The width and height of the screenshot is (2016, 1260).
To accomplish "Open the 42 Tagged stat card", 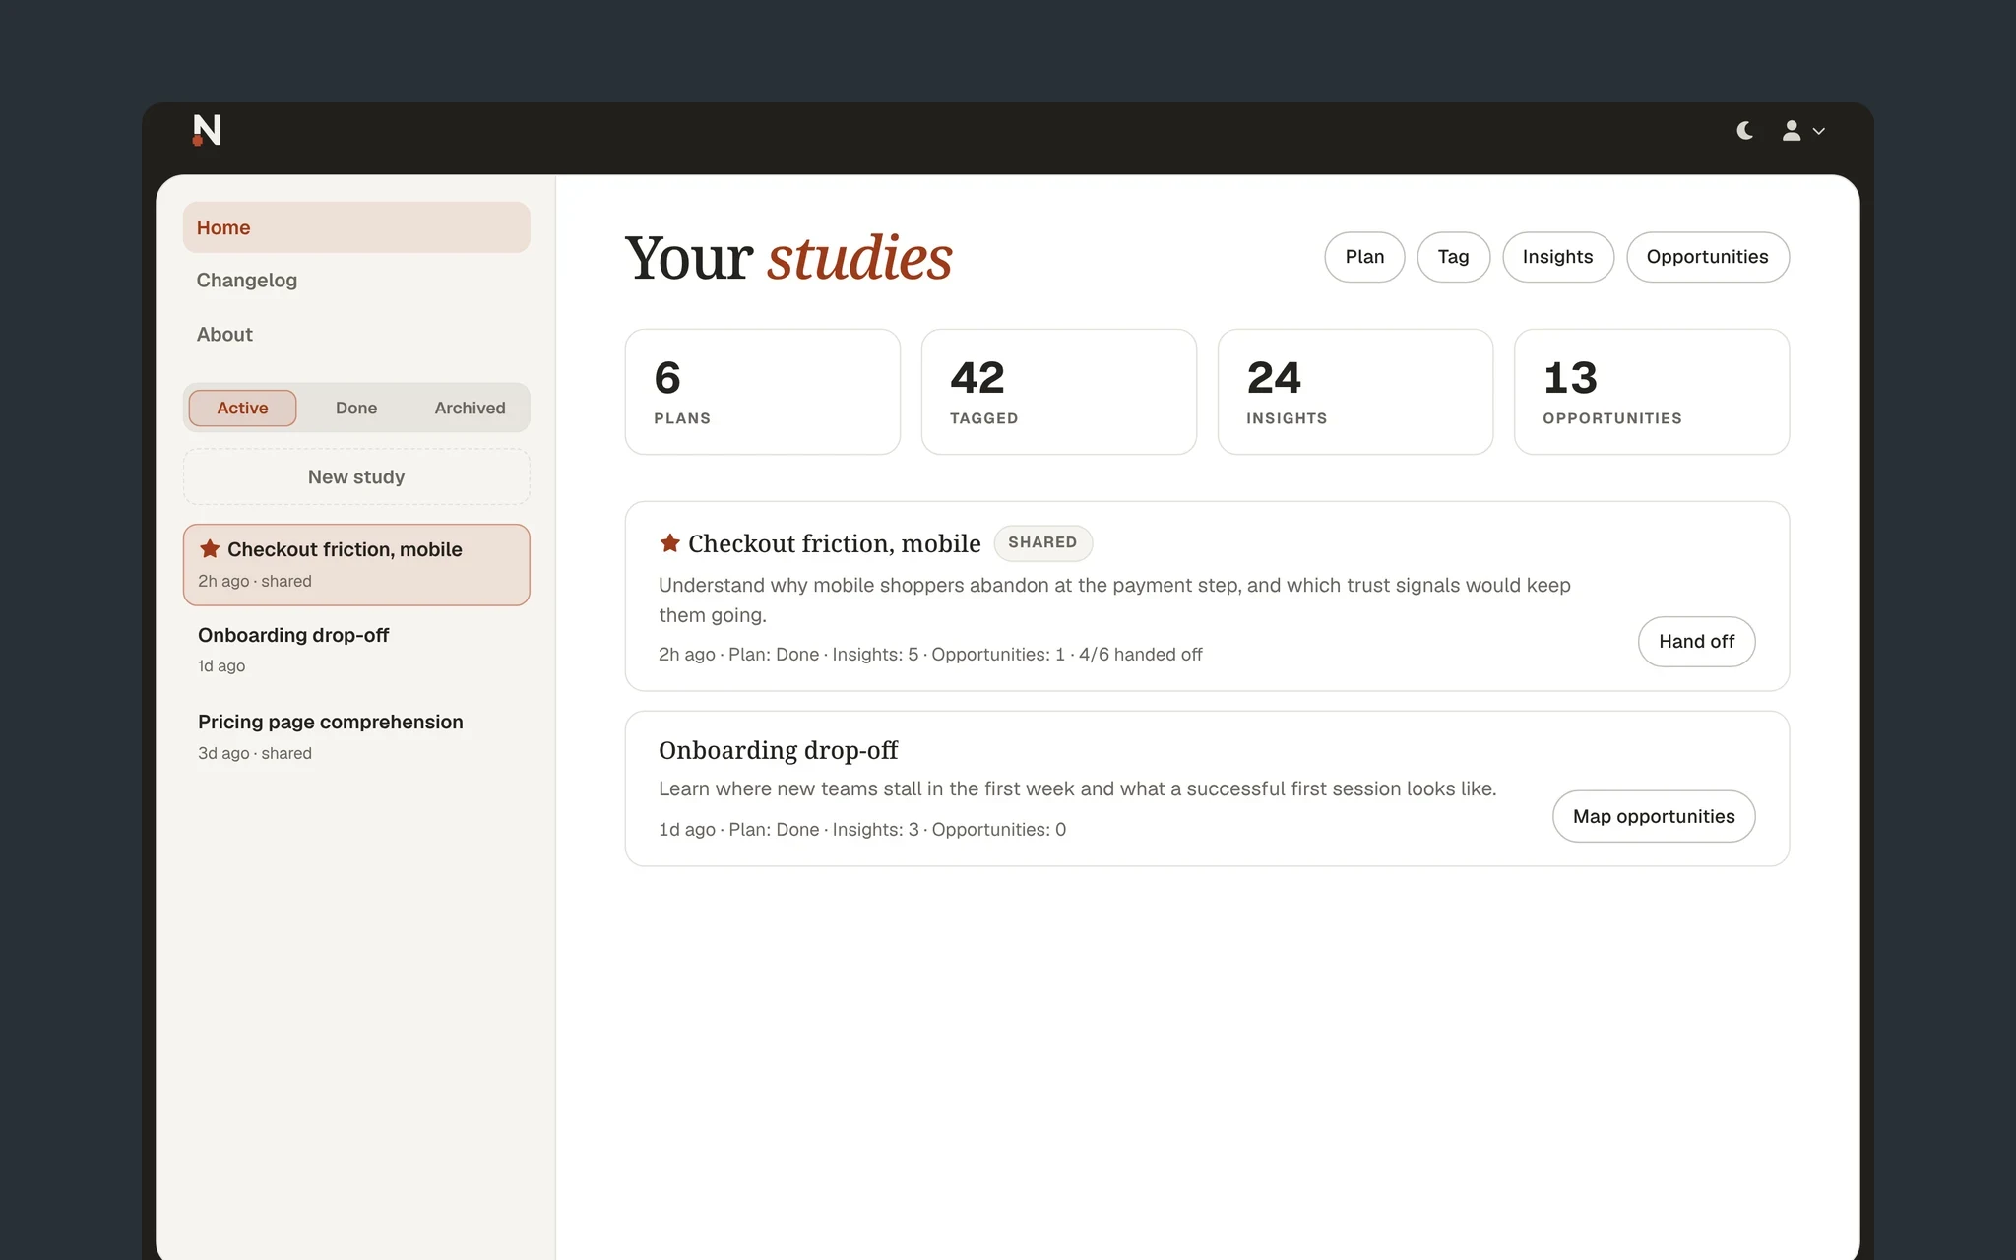I will [1059, 392].
